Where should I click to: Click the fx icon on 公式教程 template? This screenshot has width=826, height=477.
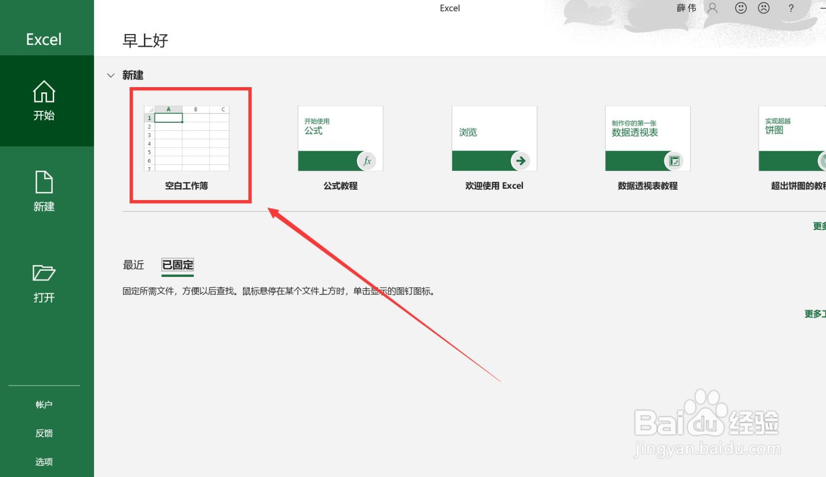coord(367,160)
